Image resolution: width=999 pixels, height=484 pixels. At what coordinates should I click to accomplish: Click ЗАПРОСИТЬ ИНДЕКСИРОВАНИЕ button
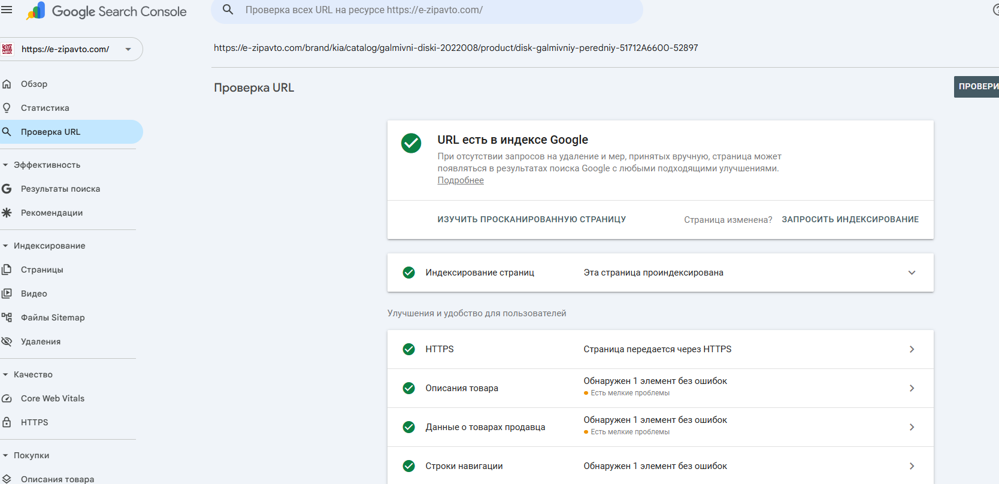[x=850, y=219]
